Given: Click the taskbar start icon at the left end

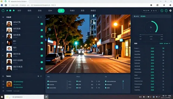Looking at the screenshot, I should (2, 97).
